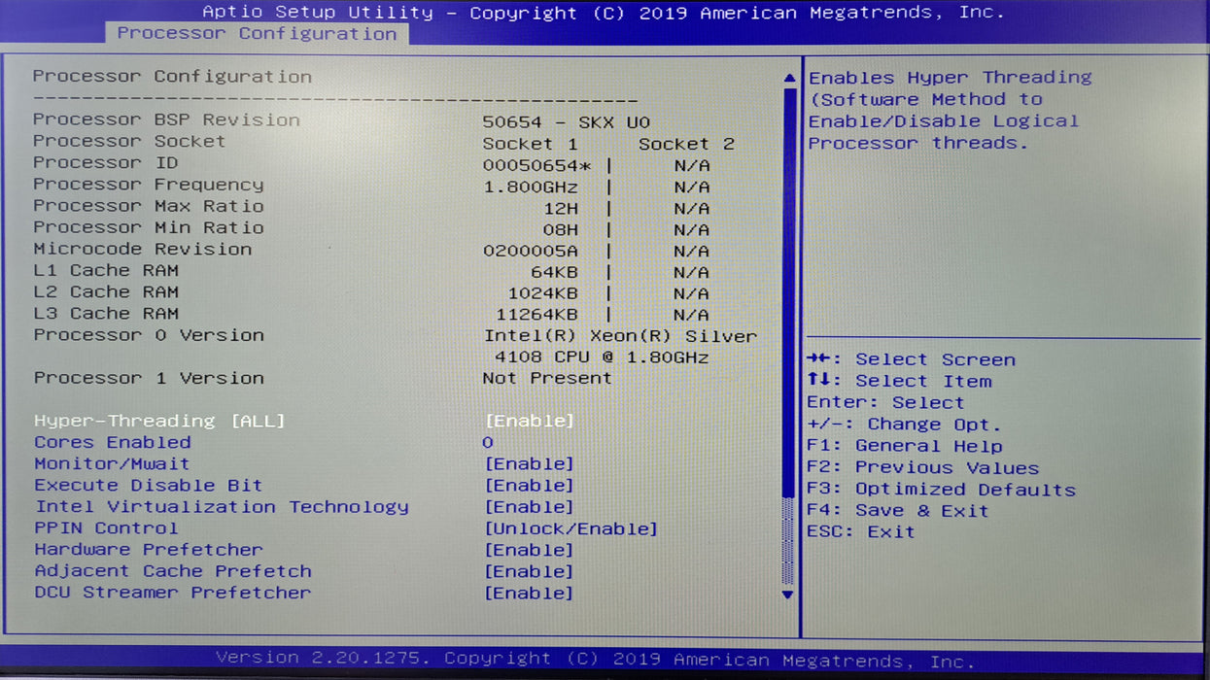The height and width of the screenshot is (680, 1210).
Task: Click the Processor BSP Revision label
Action: 166,119
